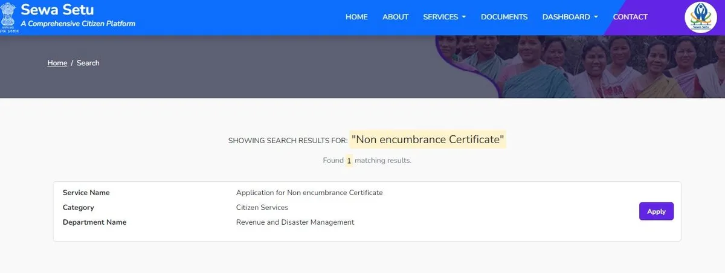The width and height of the screenshot is (725, 273).
Task: Open the CONTACT page
Action: click(x=630, y=17)
